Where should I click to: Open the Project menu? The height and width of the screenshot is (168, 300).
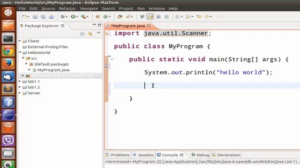[126, 8]
